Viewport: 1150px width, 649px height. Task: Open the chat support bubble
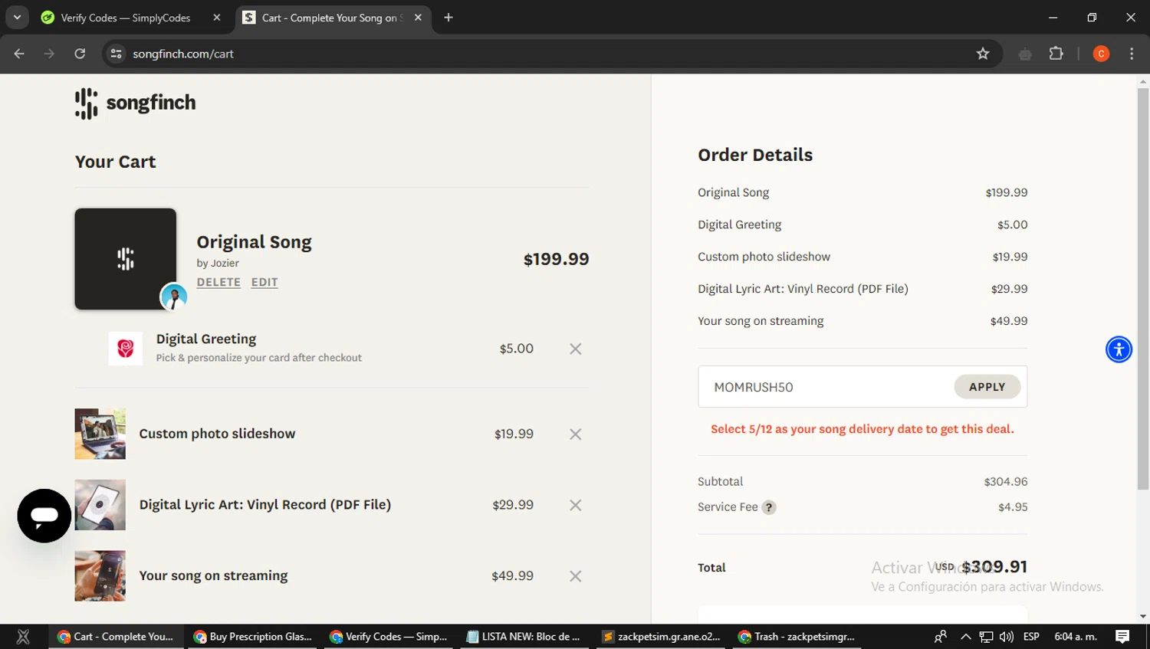click(44, 516)
